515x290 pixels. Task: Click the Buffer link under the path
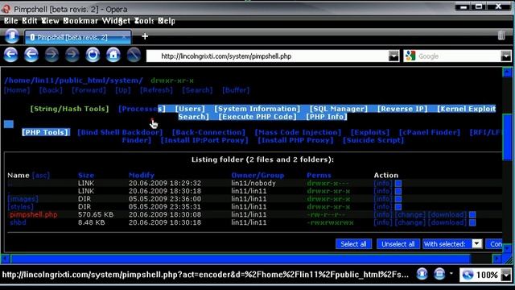tap(236, 90)
